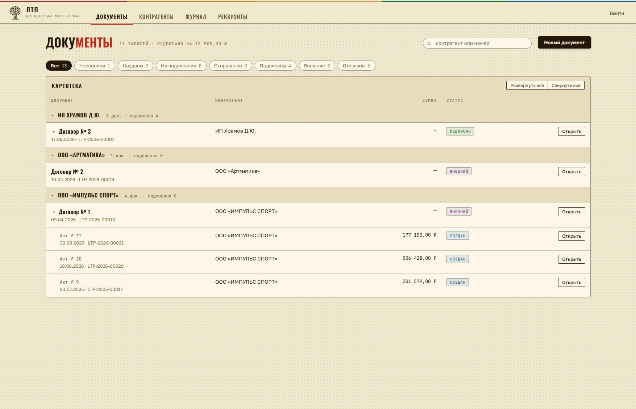Collapse the ИП ХРАМОВ Д.Ю. group
636x409 pixels.
[x=53, y=116]
